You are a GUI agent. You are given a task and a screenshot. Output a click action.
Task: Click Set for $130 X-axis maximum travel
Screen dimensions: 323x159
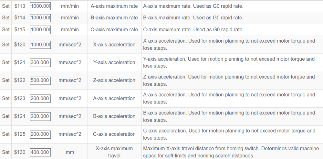coord(6,152)
